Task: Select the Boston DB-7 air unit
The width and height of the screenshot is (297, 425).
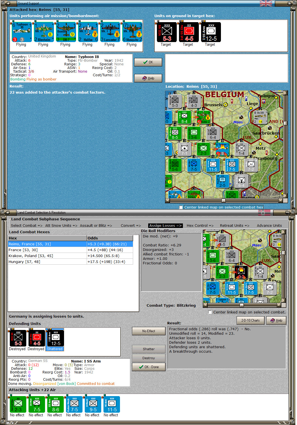Action: 66,32
